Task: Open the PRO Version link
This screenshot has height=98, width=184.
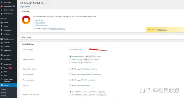Action: 163,30
